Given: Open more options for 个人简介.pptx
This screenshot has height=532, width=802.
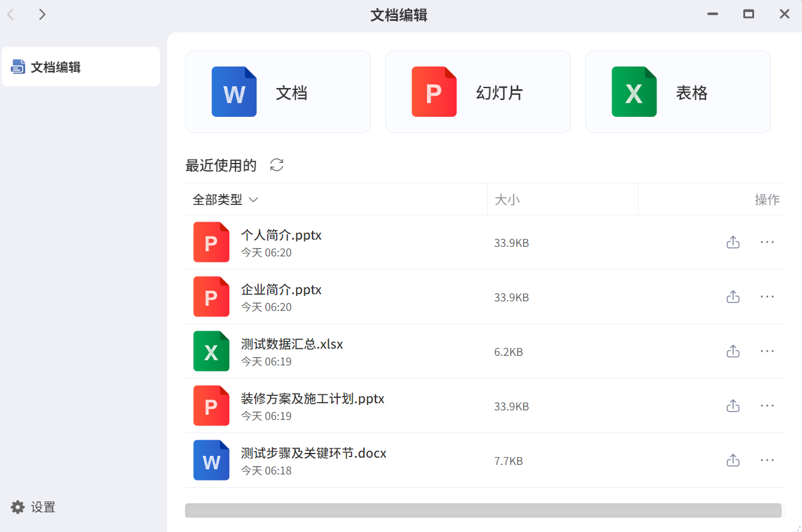Looking at the screenshot, I should (767, 242).
